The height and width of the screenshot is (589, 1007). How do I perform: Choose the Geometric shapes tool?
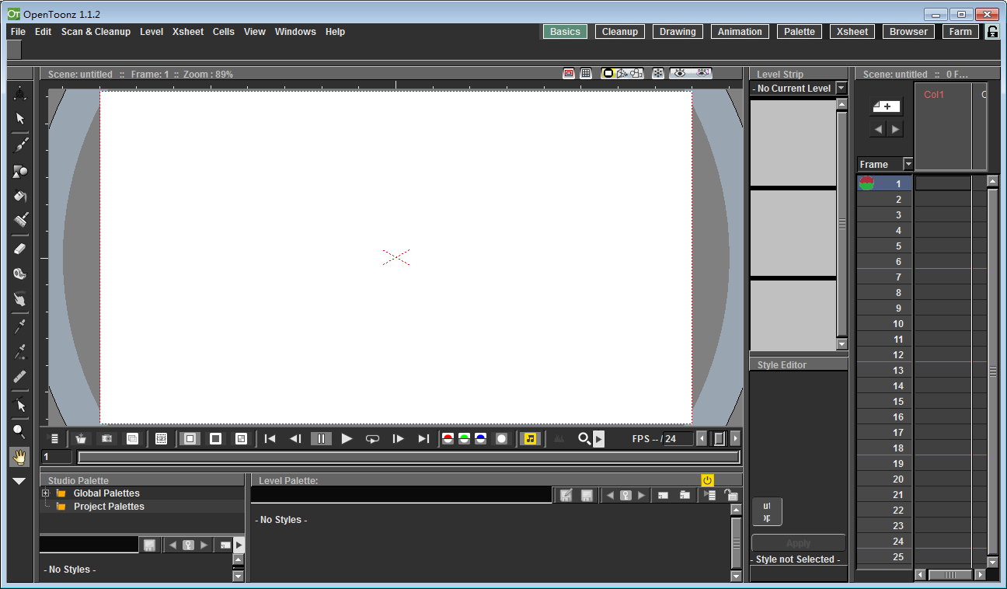(20, 171)
